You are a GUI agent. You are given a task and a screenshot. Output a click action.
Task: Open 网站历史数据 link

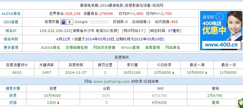click(x=104, y=47)
